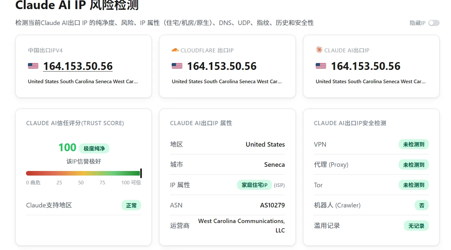The width and height of the screenshot is (451, 250).
Task: Click the 城市 row label
Action: click(177, 164)
